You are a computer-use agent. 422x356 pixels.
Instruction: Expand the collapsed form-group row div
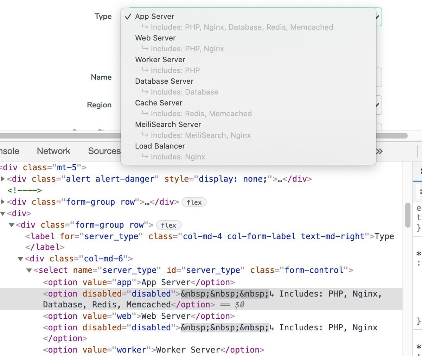click(x=3, y=202)
